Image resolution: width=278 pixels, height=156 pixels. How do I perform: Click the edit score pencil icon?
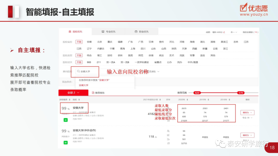click(x=224, y=32)
